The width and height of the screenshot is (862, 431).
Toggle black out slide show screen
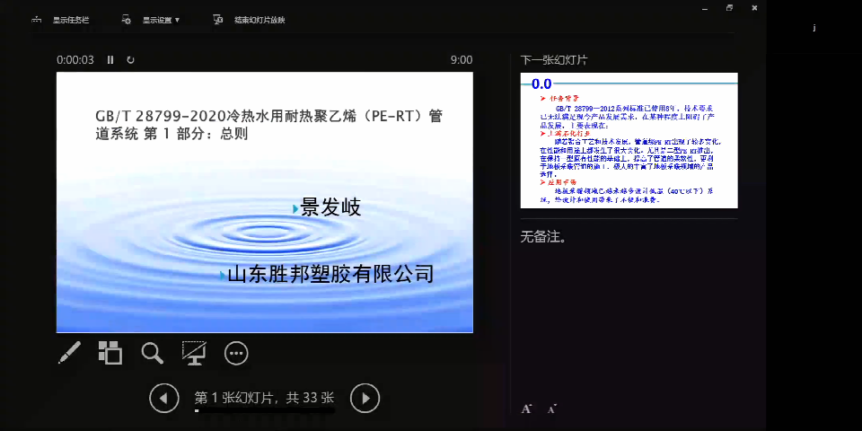click(194, 353)
